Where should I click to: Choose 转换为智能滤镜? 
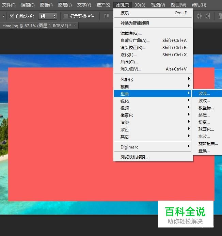(153, 23)
